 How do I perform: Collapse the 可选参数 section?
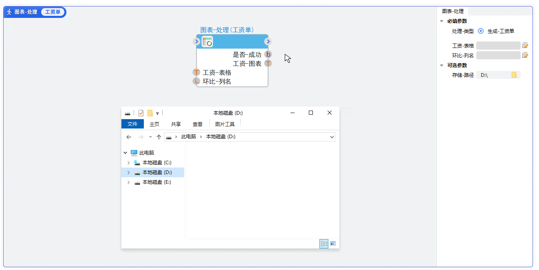click(x=442, y=65)
